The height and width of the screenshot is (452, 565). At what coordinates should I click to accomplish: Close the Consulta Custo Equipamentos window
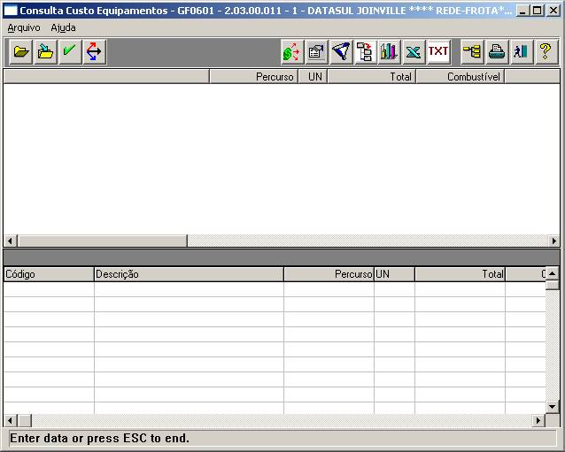click(553, 11)
